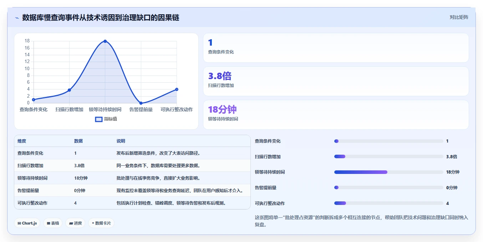Click the 锁等待持续时间 progress bar
The width and height of the screenshot is (483, 242).
coord(388,172)
